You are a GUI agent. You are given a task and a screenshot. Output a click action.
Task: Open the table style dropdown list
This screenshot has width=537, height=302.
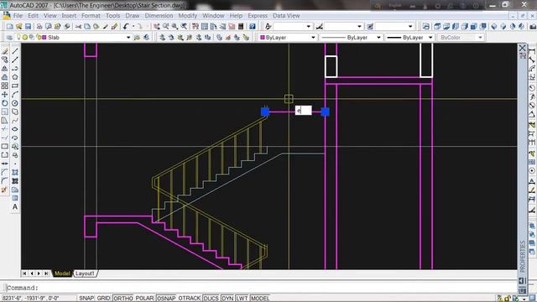pos(410,26)
